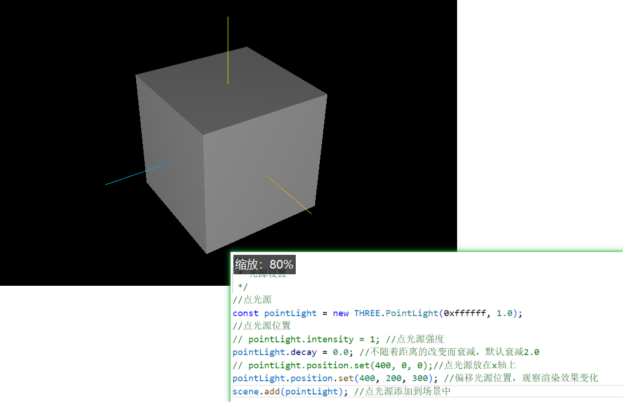Screen dimensions: 623x402
Task: Click the commented position.set(400, 0, 0) line
Action: (374, 365)
